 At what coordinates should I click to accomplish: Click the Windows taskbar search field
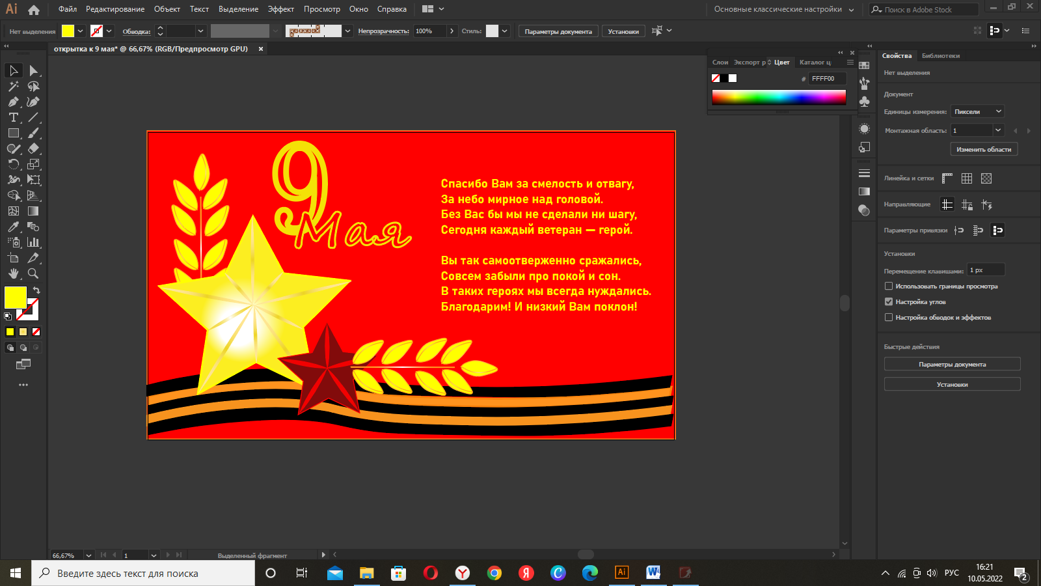click(143, 573)
